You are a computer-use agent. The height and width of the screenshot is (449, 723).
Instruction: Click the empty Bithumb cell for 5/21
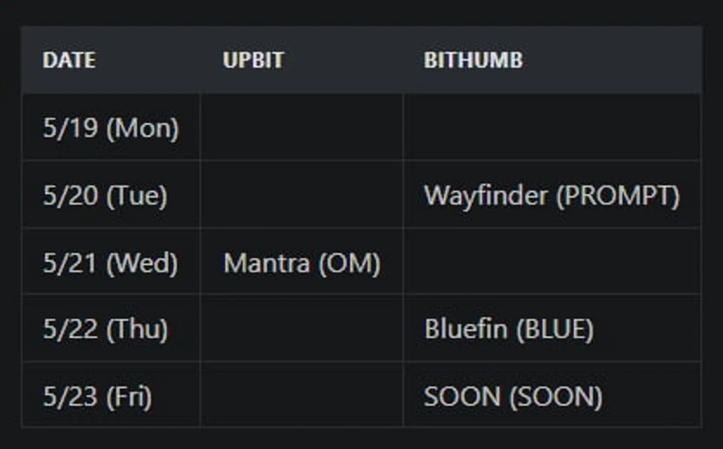(551, 263)
